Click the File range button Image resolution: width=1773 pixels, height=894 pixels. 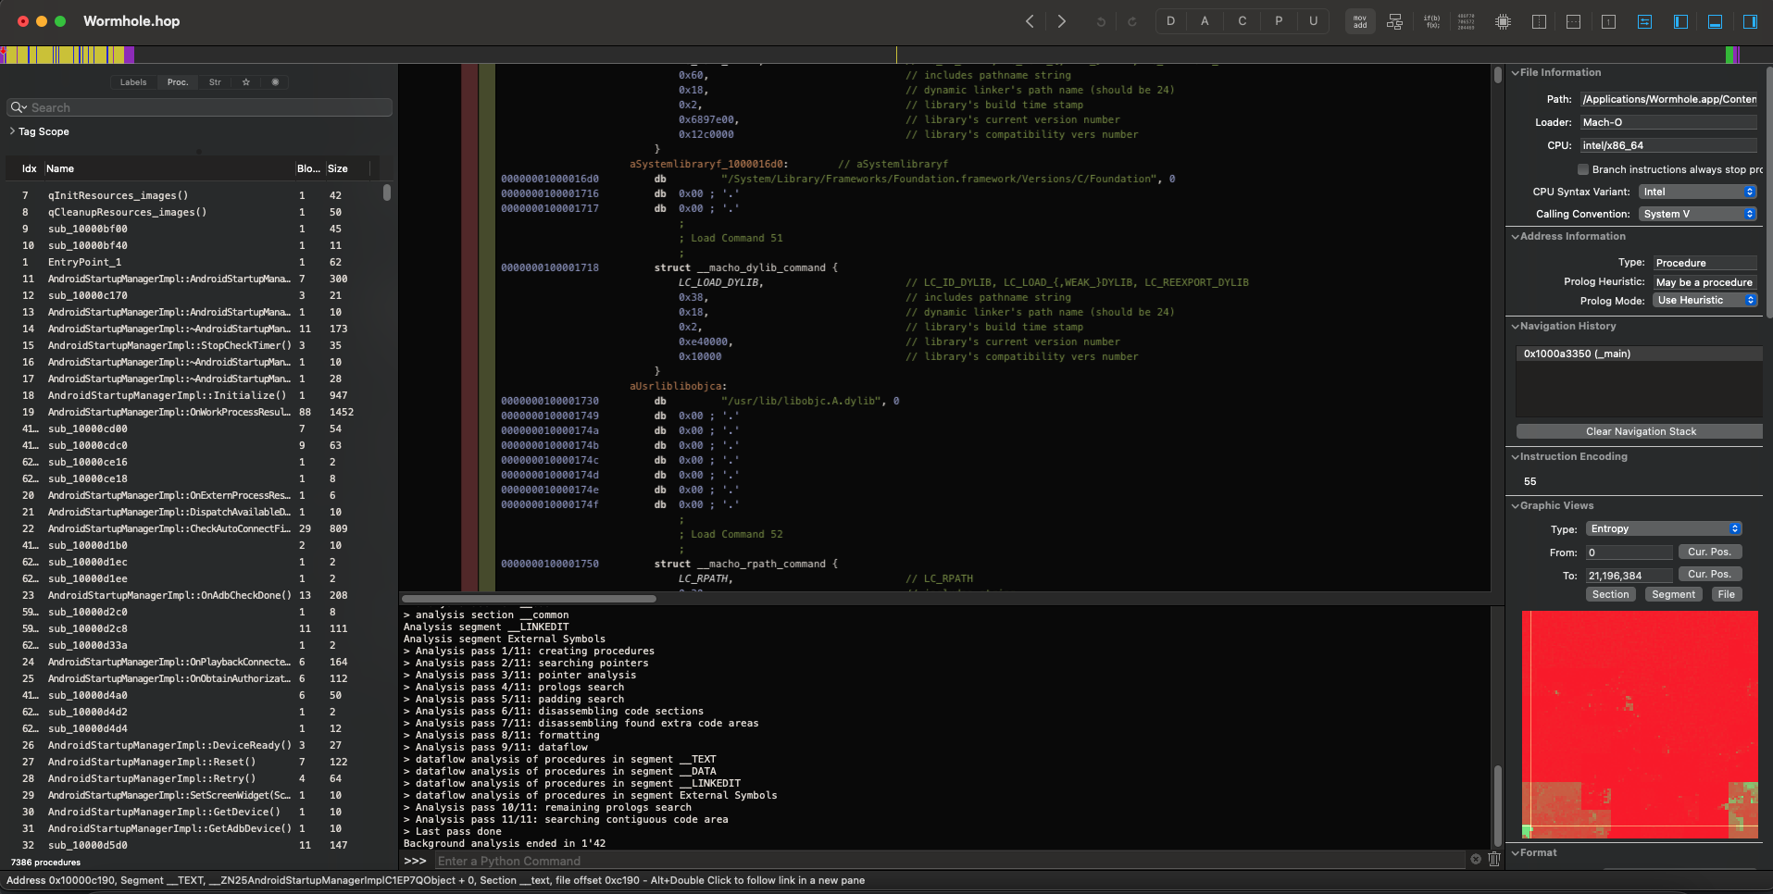pos(1726,594)
